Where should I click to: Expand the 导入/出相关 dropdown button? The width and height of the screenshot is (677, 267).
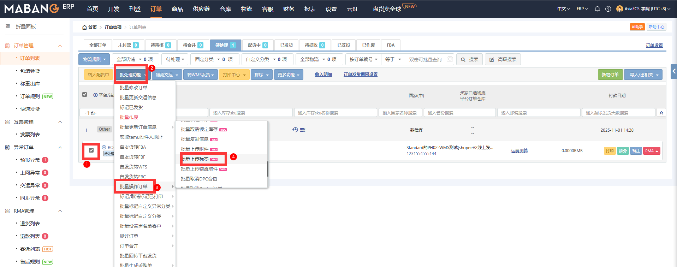coord(643,75)
